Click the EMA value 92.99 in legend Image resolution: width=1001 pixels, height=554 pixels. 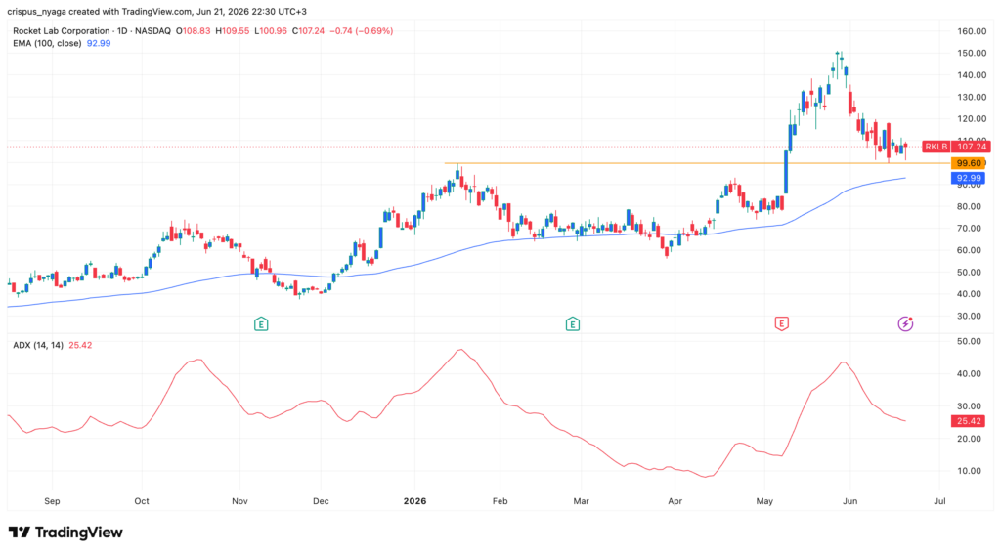99,43
